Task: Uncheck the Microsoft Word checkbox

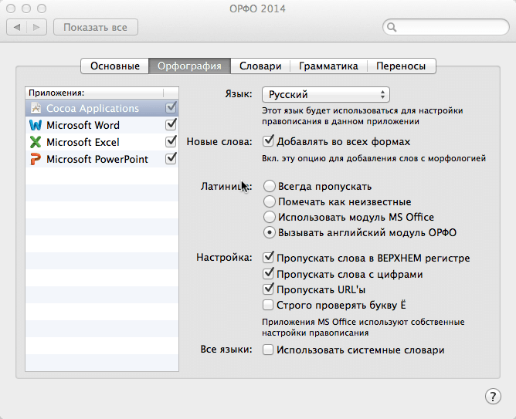Action: point(171,124)
